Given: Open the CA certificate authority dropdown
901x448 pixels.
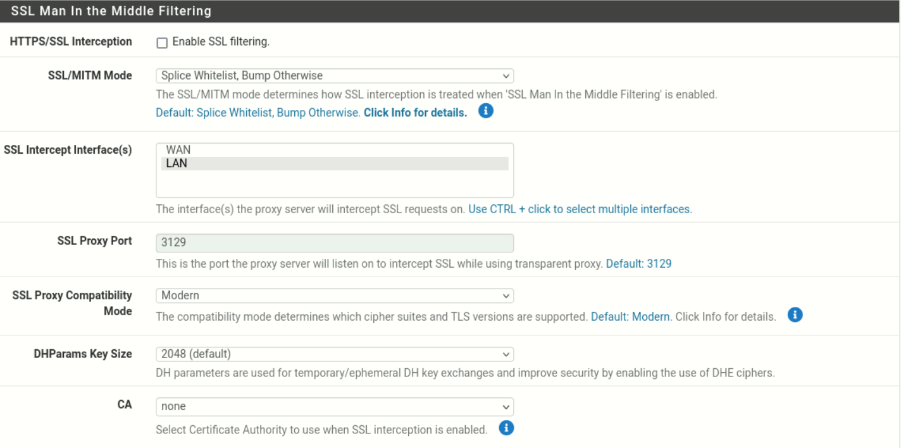Looking at the screenshot, I should (334, 406).
